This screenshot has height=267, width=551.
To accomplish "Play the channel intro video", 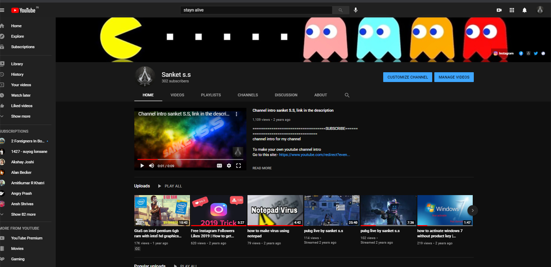I will (142, 166).
